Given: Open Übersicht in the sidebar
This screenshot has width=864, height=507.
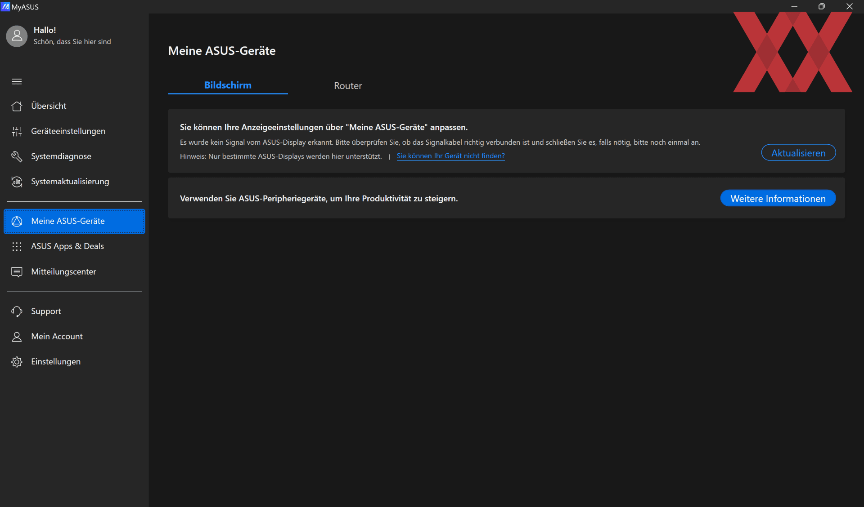Looking at the screenshot, I should (74, 106).
